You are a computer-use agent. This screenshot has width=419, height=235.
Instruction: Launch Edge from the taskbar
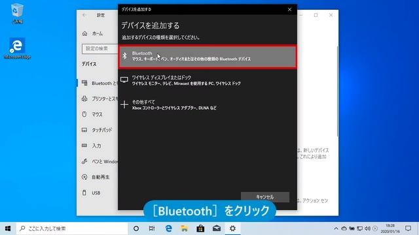click(168, 228)
